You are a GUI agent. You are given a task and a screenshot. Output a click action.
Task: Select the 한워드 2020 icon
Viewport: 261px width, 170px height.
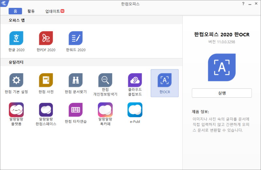(x=76, y=38)
